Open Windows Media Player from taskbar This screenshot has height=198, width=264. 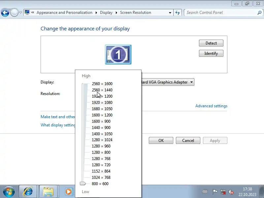point(69,192)
